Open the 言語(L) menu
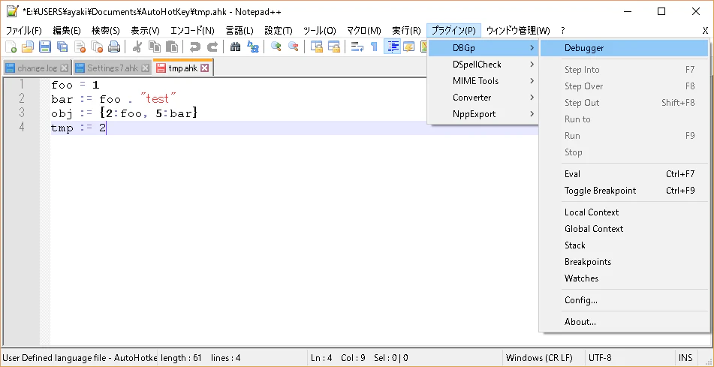 pos(240,31)
